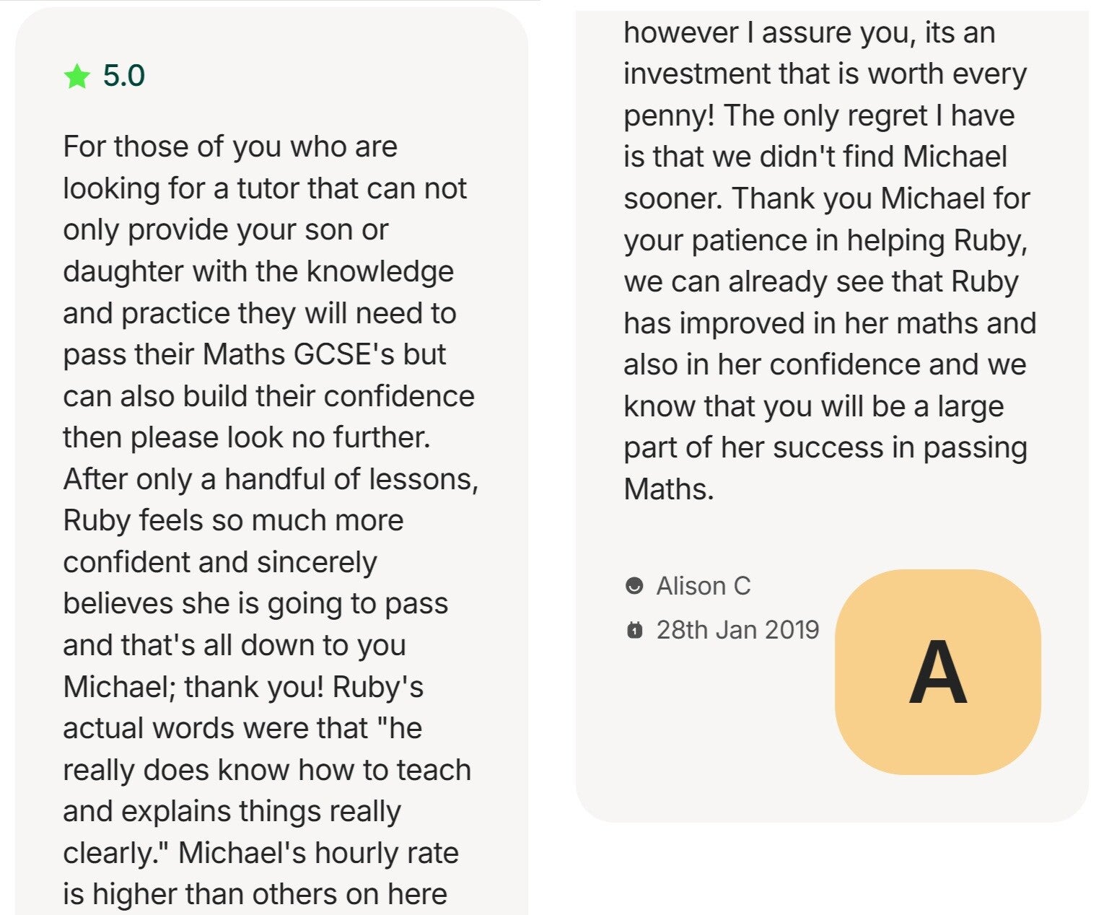
Task: Click the 5.0 rating score
Action: [123, 76]
